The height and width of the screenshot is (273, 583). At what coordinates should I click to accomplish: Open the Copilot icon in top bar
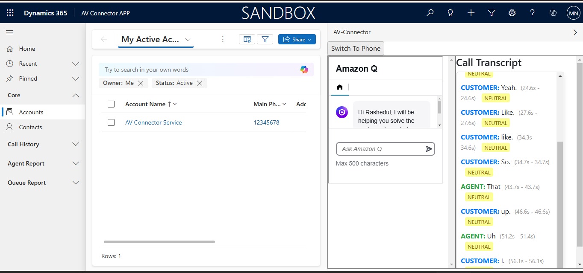tap(553, 13)
